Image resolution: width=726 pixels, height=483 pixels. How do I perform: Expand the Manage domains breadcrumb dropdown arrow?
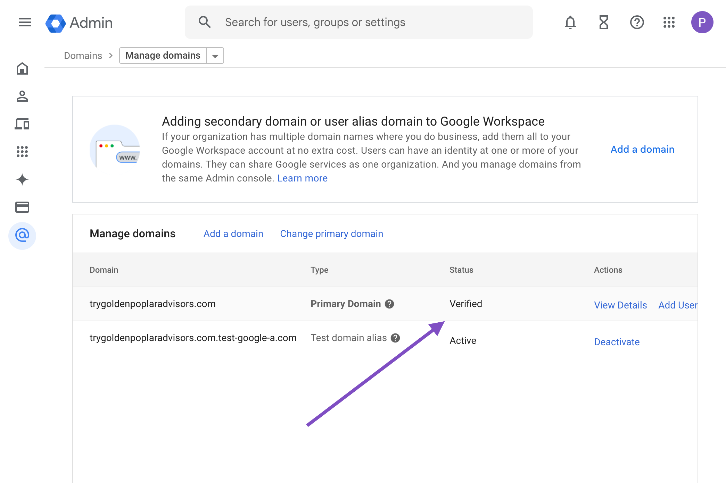click(x=215, y=56)
